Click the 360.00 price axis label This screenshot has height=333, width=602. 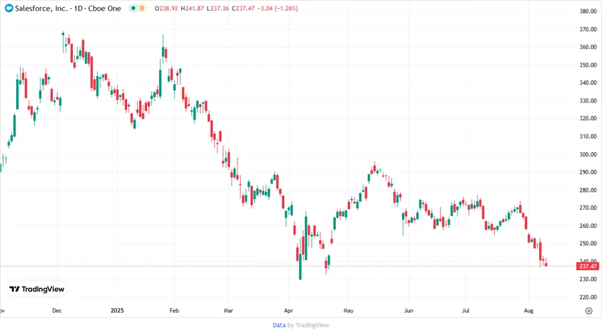(x=588, y=47)
